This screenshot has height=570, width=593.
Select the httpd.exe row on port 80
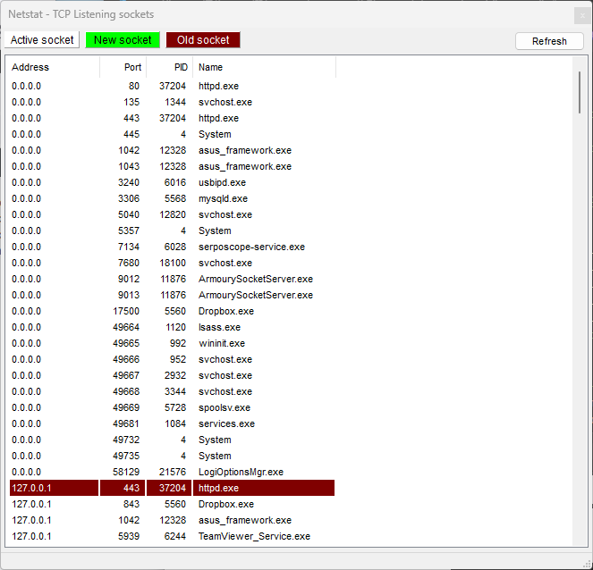(172, 86)
